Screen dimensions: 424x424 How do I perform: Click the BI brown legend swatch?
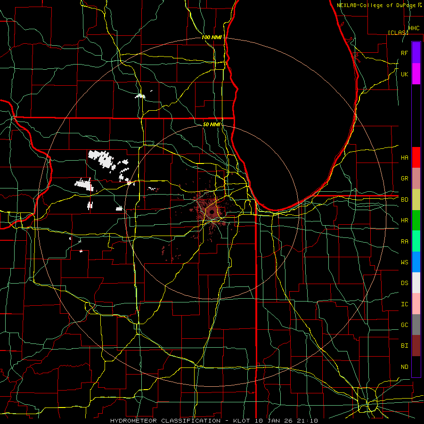click(416, 346)
